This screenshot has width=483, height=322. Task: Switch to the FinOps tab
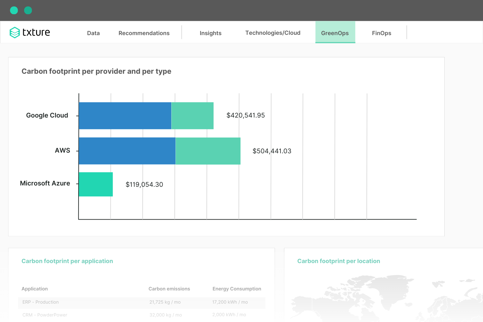coord(382,33)
